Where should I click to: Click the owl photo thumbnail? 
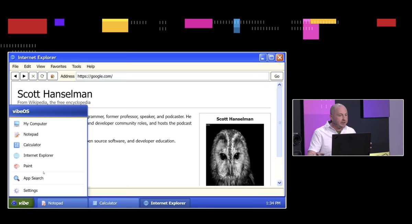tap(235, 155)
